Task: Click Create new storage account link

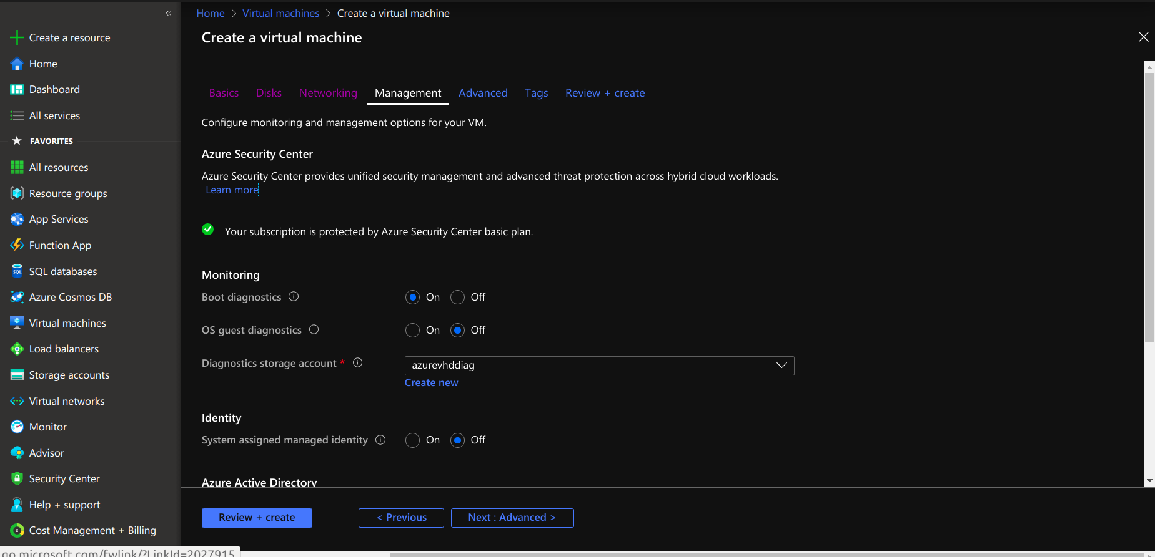Action: (x=431, y=383)
